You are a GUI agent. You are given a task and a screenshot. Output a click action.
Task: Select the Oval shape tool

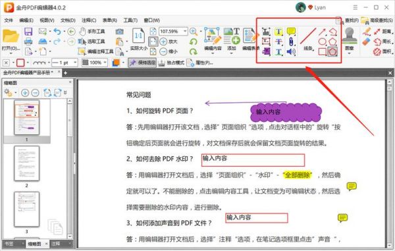click(x=322, y=42)
